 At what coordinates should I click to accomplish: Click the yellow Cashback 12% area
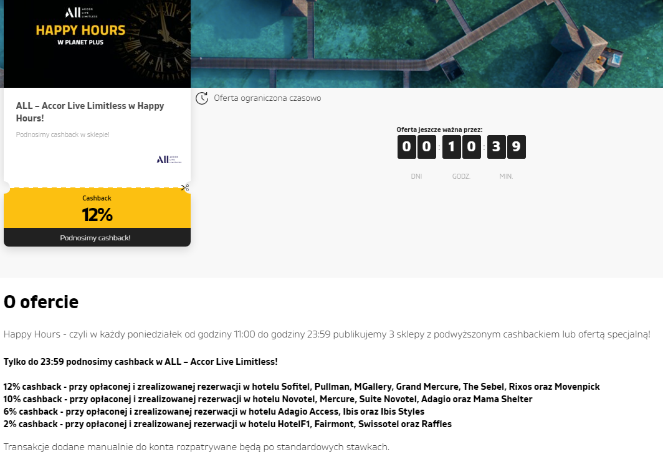(97, 208)
